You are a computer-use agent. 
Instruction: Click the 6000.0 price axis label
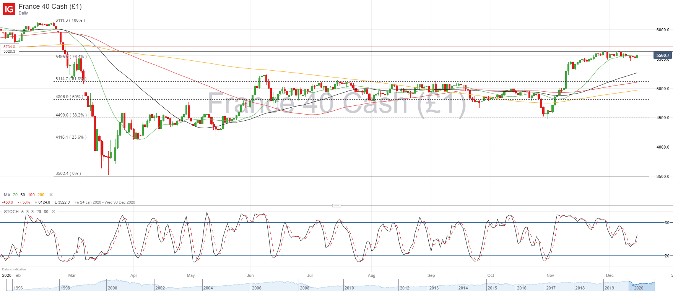pyautogui.click(x=663, y=30)
